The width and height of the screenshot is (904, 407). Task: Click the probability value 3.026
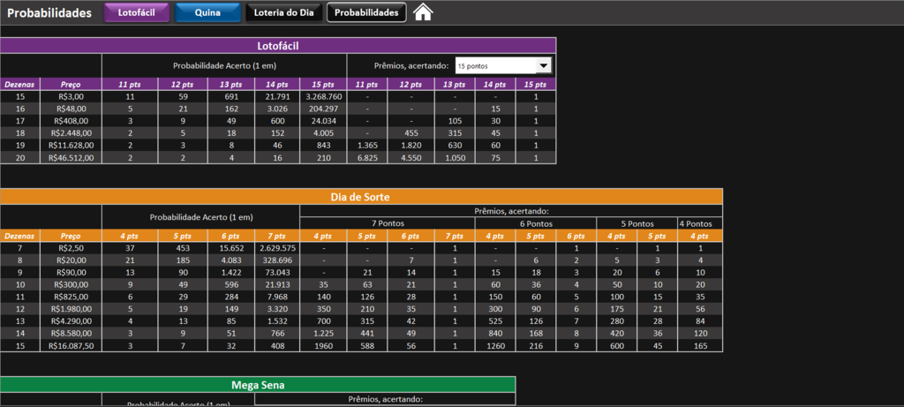278,109
